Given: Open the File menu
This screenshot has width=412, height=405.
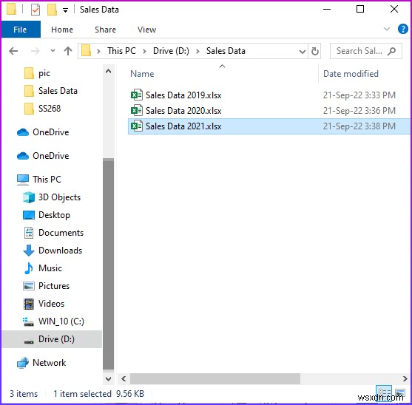Looking at the screenshot, I should point(20,30).
